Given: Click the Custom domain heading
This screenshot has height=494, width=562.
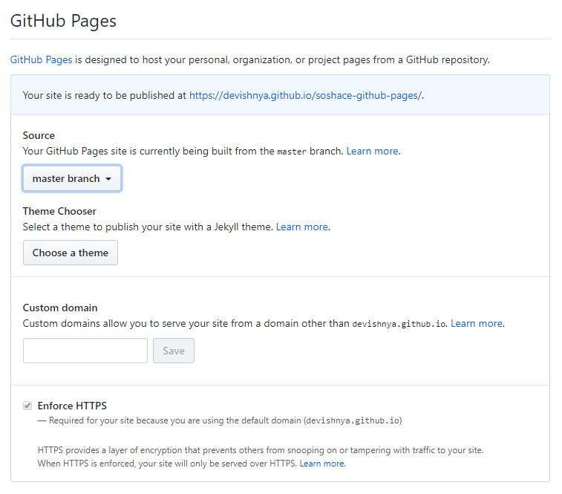Looking at the screenshot, I should click(x=60, y=308).
